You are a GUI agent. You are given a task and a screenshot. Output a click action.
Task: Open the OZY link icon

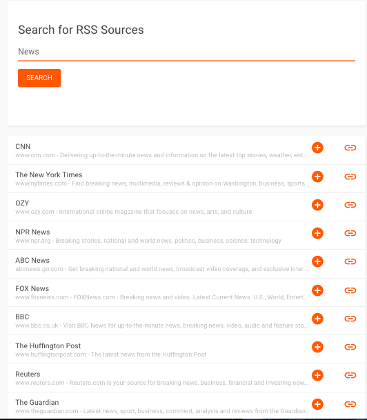[x=350, y=205]
